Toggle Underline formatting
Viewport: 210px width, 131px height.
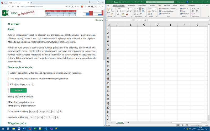(123, 11)
